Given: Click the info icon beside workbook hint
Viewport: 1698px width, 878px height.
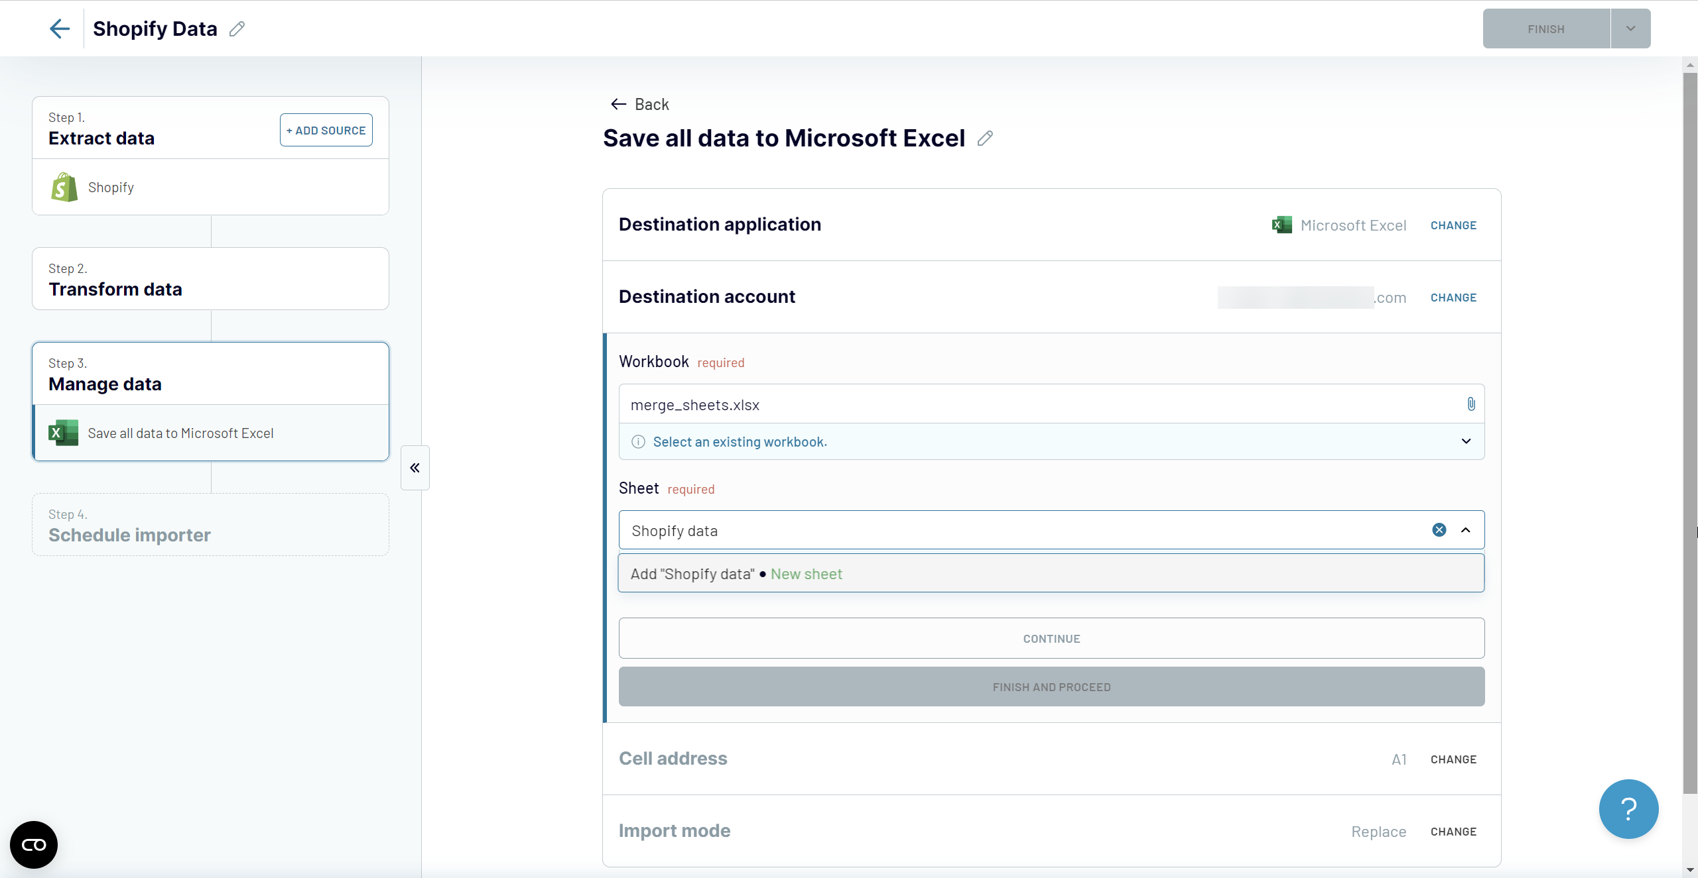Looking at the screenshot, I should coord(638,442).
